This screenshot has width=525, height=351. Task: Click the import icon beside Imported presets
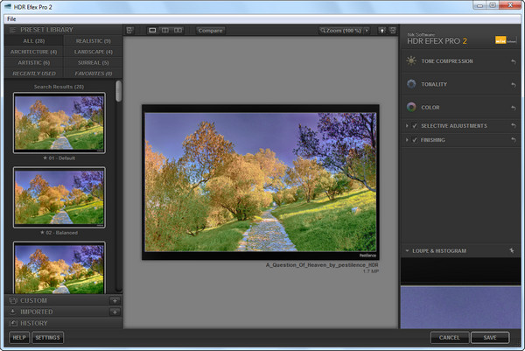(114, 312)
